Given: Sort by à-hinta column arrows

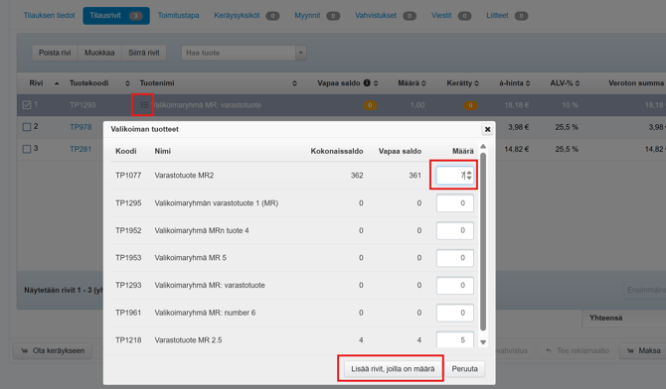Looking at the screenshot, I should tap(528, 83).
